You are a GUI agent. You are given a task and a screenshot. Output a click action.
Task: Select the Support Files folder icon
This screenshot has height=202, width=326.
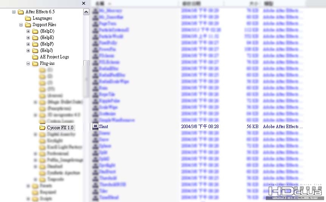click(28, 25)
